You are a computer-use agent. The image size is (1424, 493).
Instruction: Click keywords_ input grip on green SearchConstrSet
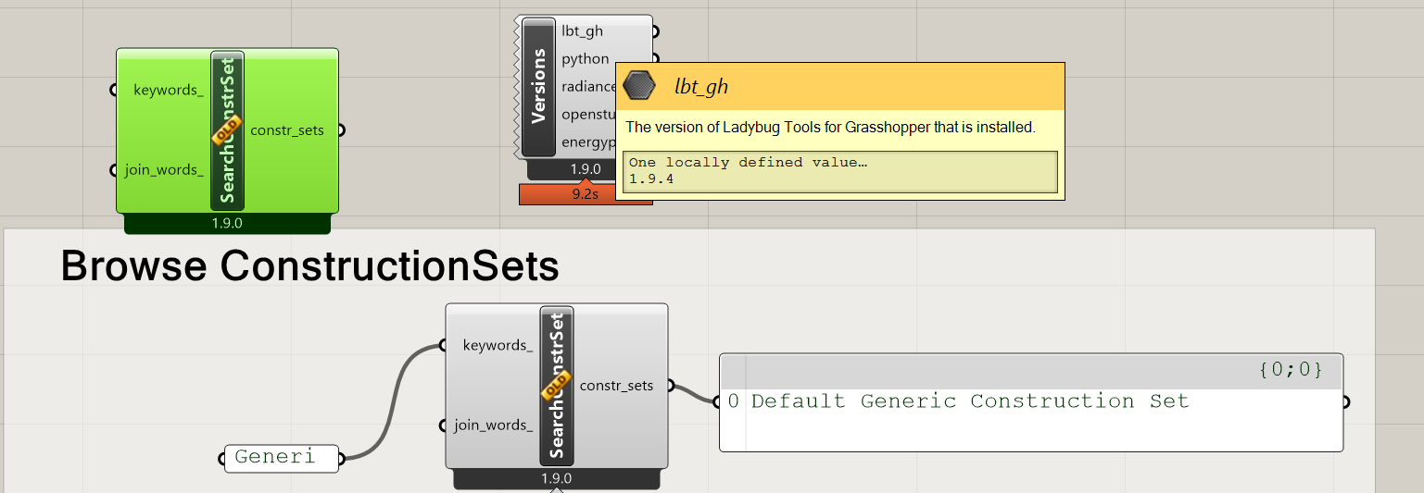pyautogui.click(x=113, y=90)
